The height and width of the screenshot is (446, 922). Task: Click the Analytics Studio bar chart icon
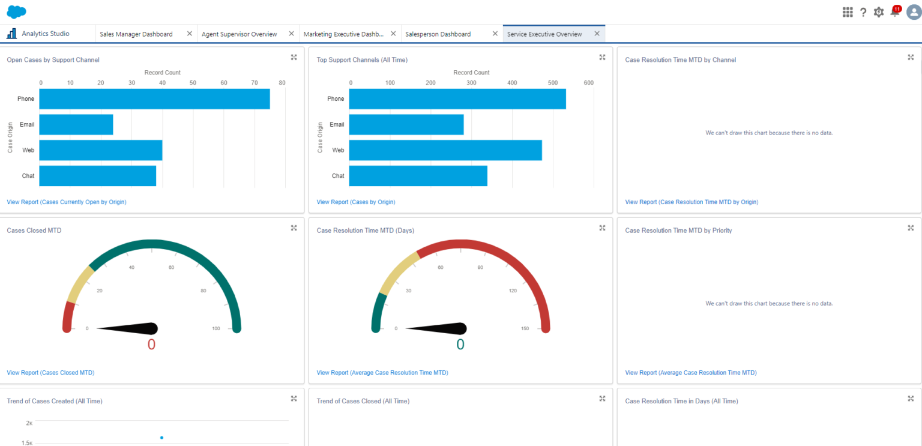tap(11, 33)
